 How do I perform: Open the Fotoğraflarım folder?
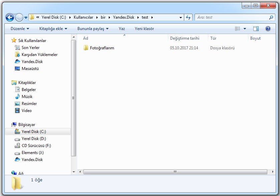102,48
